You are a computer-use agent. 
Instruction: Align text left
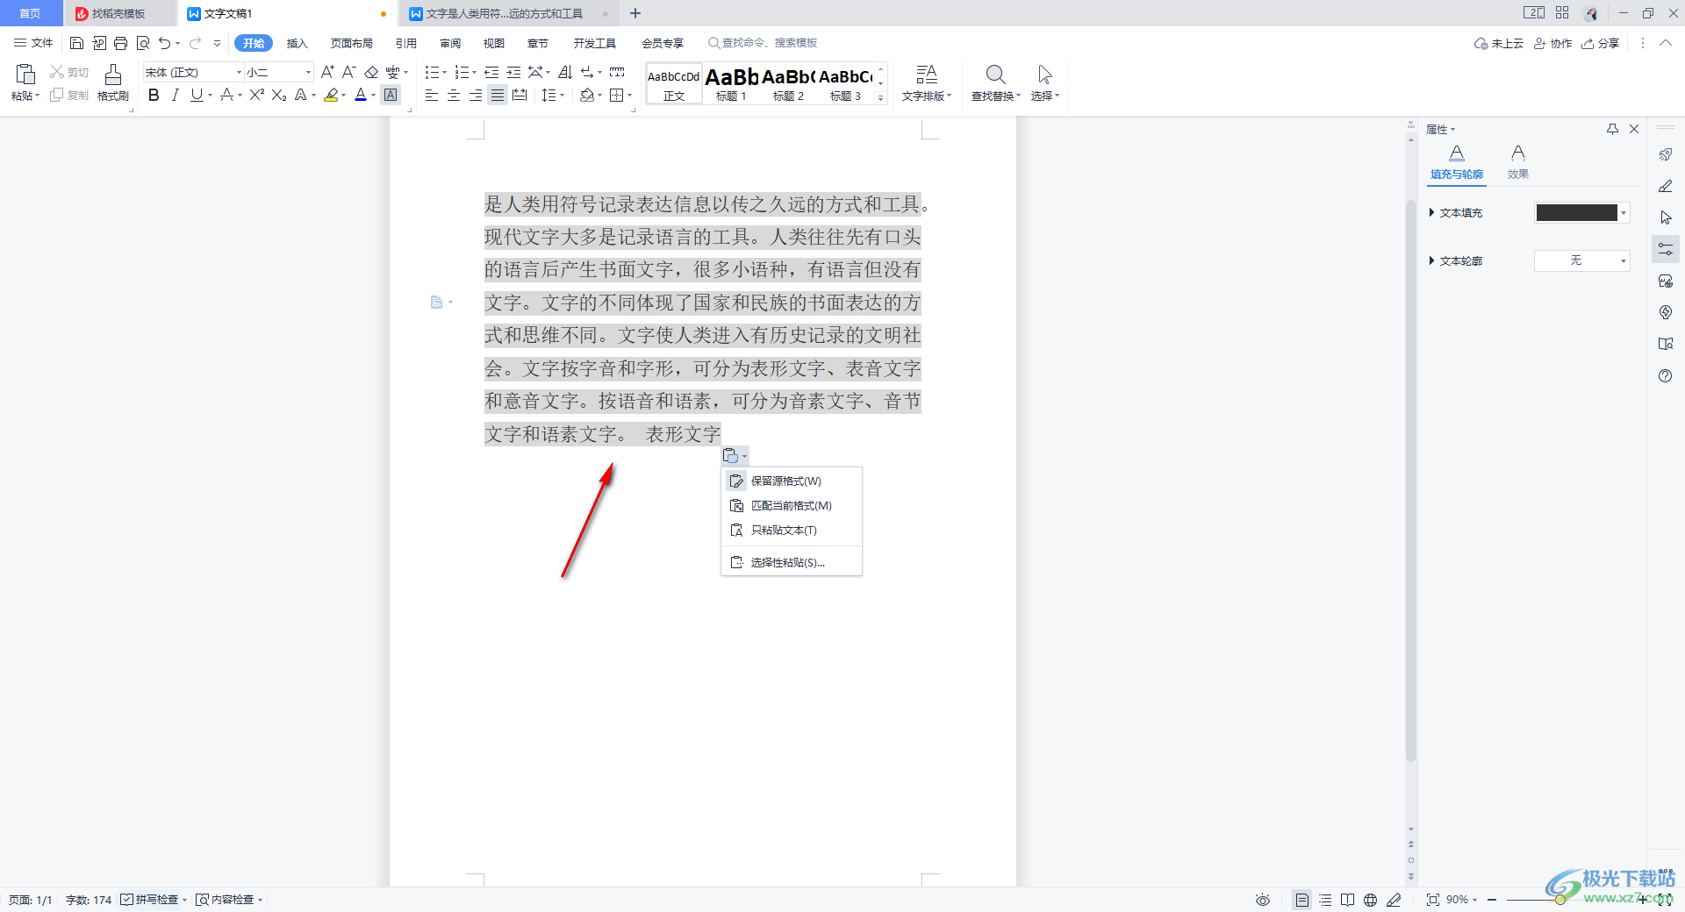tap(431, 95)
